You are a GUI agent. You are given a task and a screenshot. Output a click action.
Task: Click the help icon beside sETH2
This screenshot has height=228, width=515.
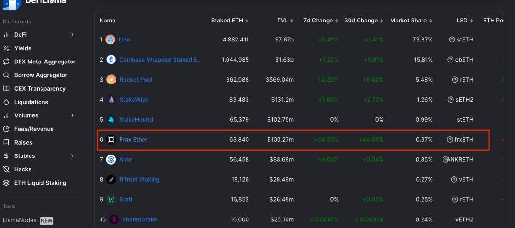(451, 100)
